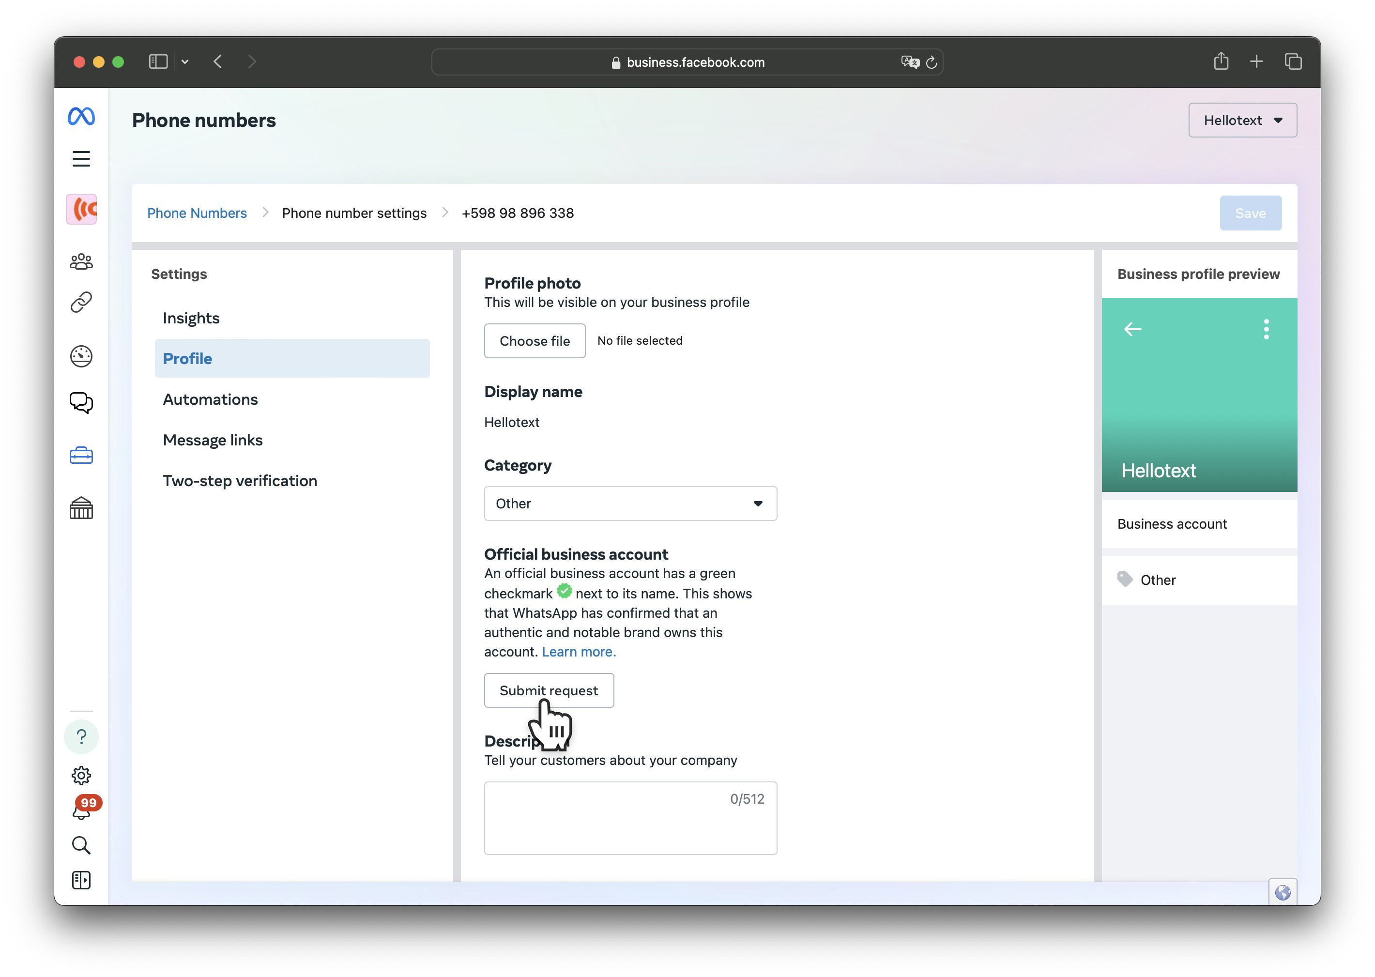Open the chat bubbles icon in sidebar
Viewport: 1375px width, 977px height.
pos(81,402)
